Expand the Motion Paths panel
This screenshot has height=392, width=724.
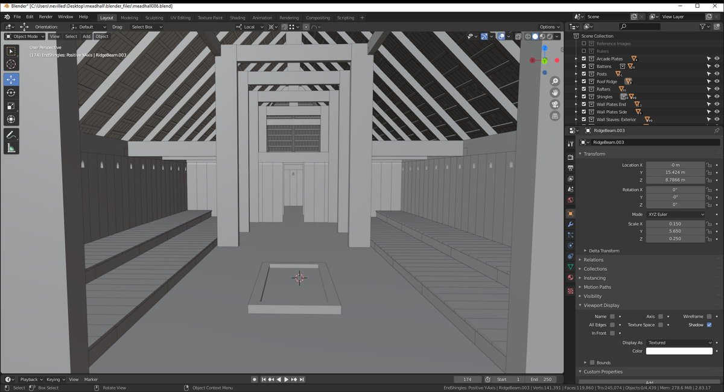coord(597,287)
